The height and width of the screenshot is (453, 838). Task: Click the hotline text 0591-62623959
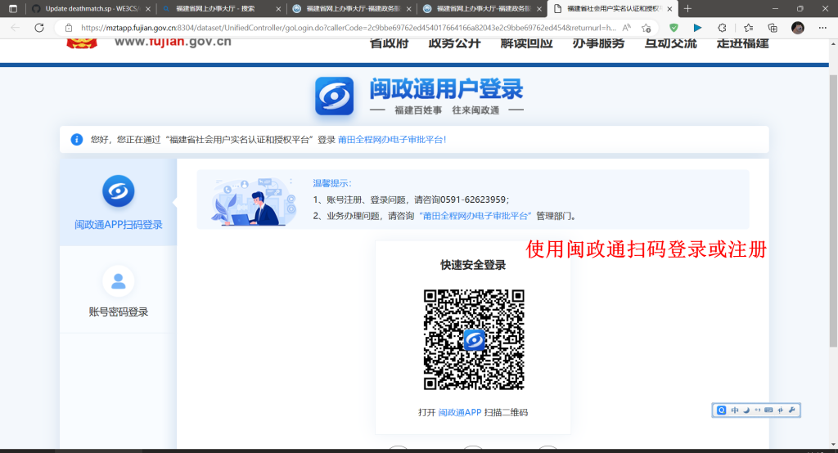click(473, 200)
